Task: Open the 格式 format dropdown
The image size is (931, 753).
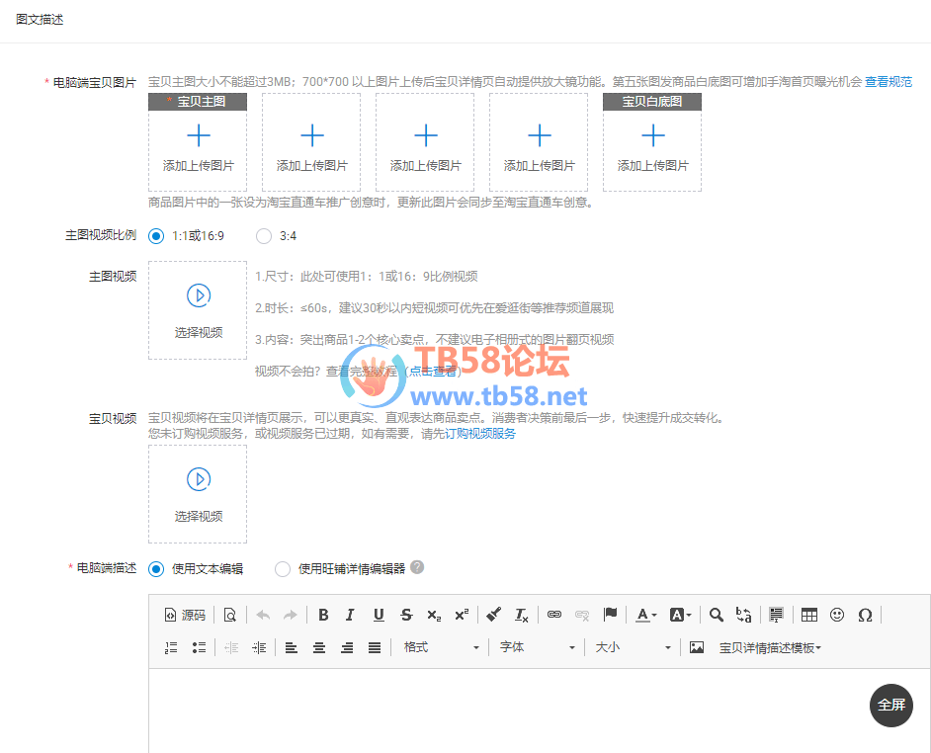Action: tap(440, 647)
